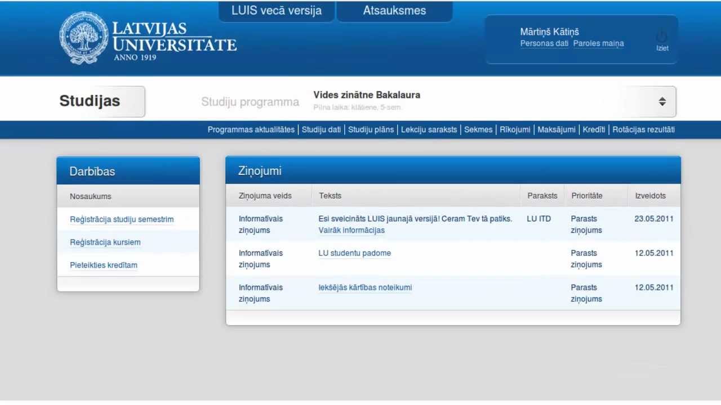Click the Izveidots column header
Screen dimensions: 721x405
coord(651,196)
